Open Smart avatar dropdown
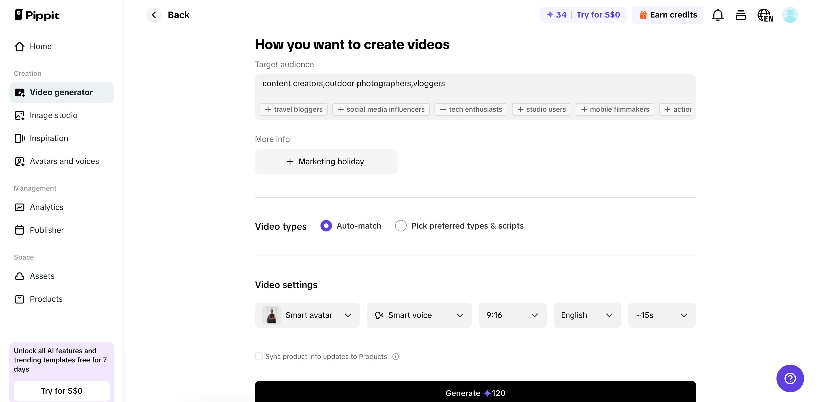Screen dimensions: 827x402 (x=307, y=315)
